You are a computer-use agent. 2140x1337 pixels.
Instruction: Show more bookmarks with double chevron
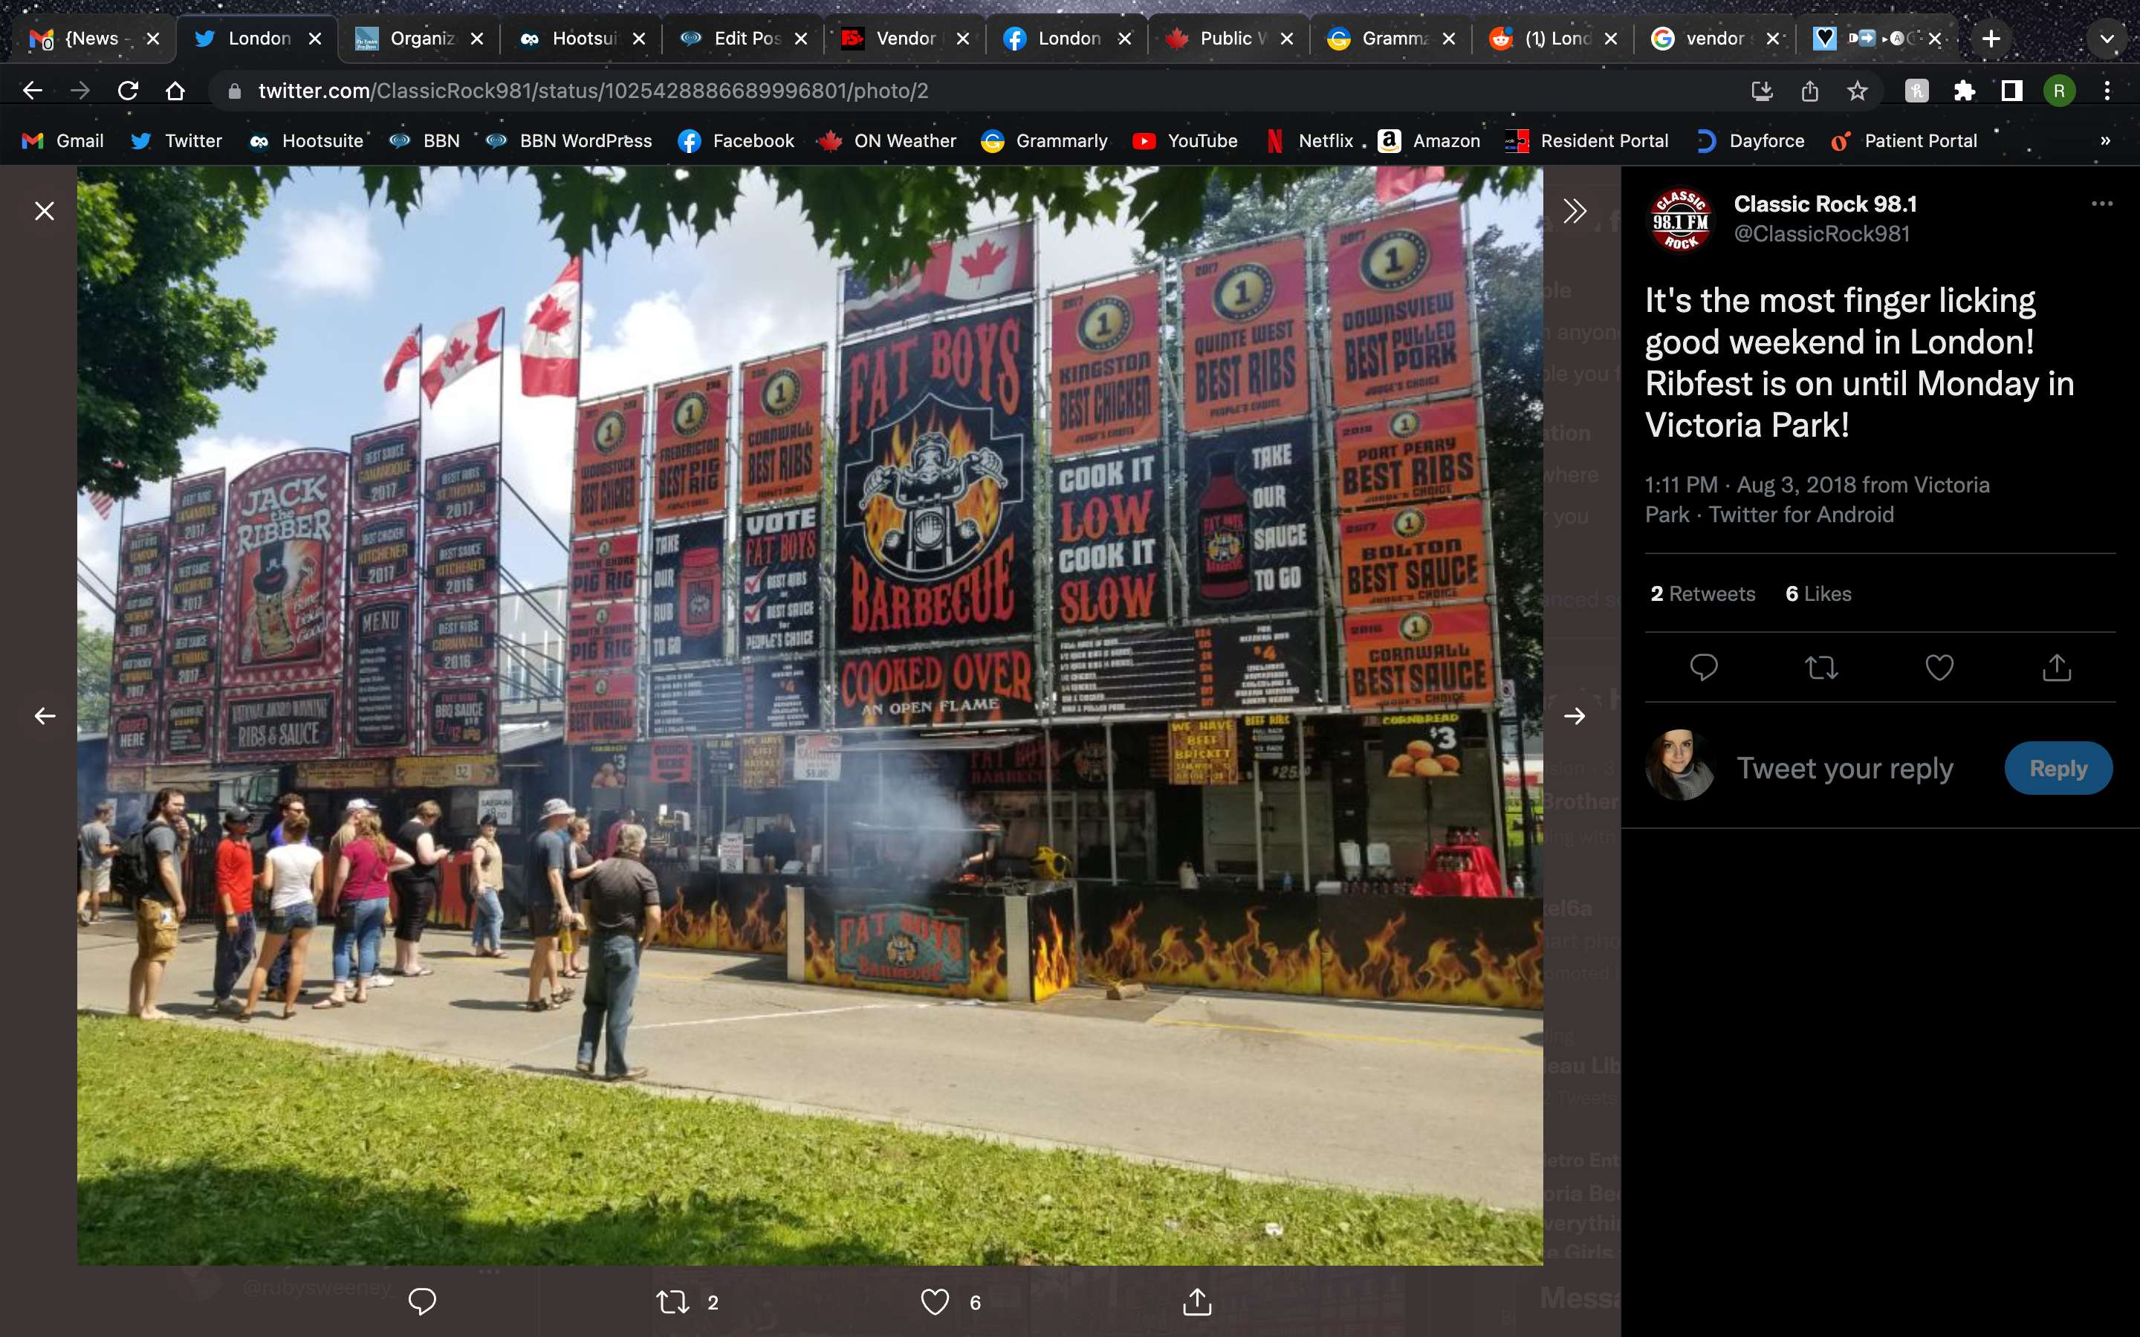(x=2104, y=140)
